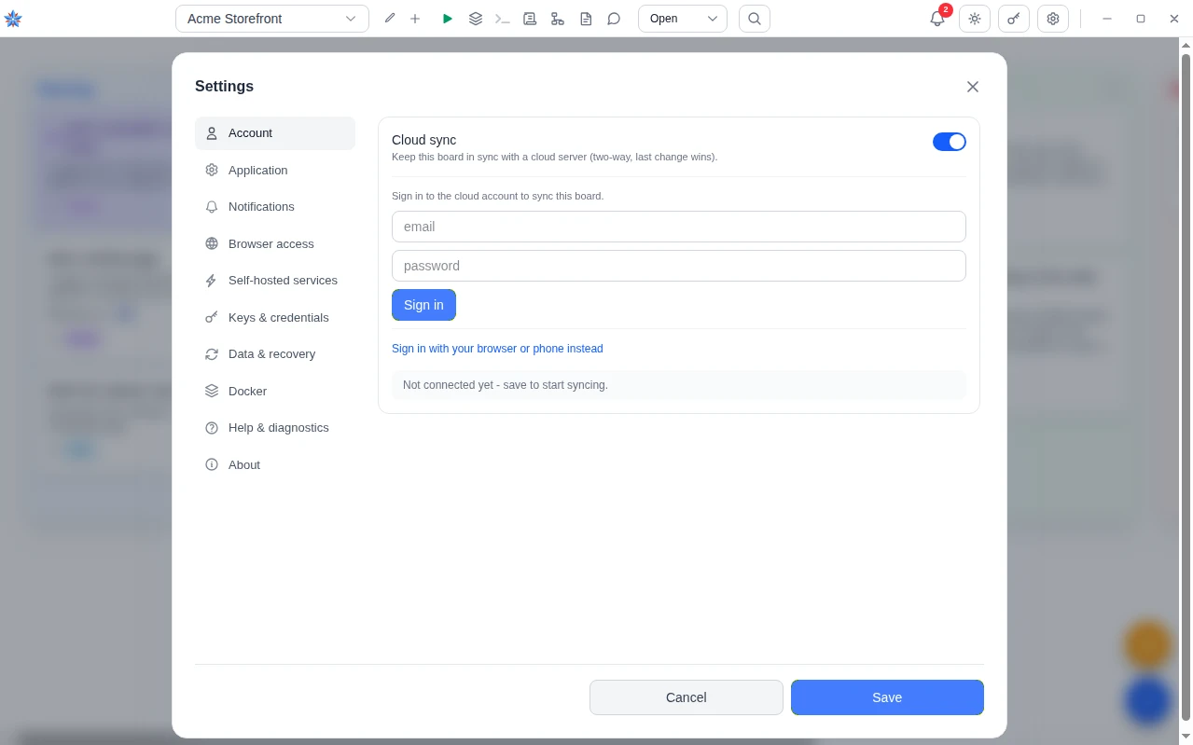The width and height of the screenshot is (1193, 745).
Task: Click the scroll log toolbar icon
Action: pos(530,19)
